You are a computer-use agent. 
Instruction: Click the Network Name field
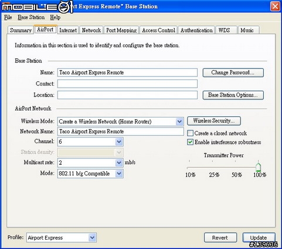click(120, 132)
